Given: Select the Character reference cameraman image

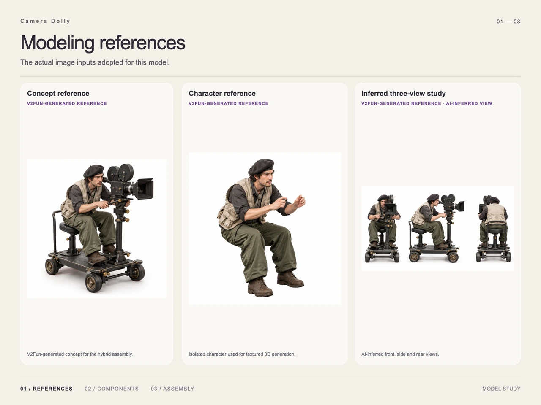Looking at the screenshot, I should click(265, 228).
